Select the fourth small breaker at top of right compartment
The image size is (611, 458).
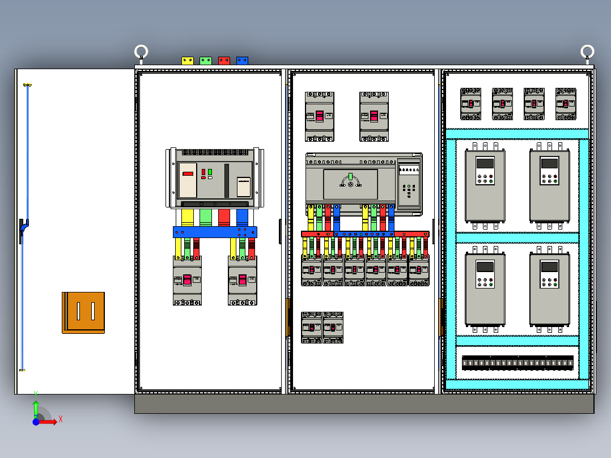point(566,104)
